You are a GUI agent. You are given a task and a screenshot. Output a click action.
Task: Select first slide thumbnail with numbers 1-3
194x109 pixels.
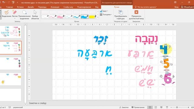point(11,32)
